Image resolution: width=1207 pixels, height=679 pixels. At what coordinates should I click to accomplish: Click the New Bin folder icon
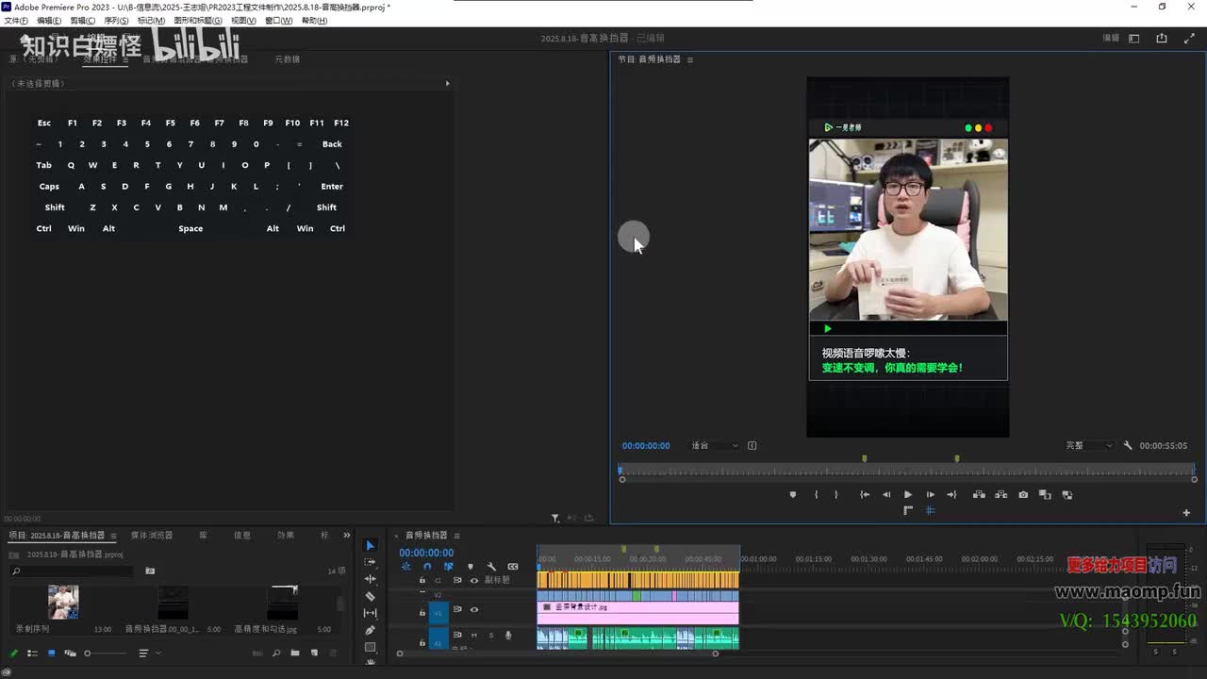tap(295, 653)
